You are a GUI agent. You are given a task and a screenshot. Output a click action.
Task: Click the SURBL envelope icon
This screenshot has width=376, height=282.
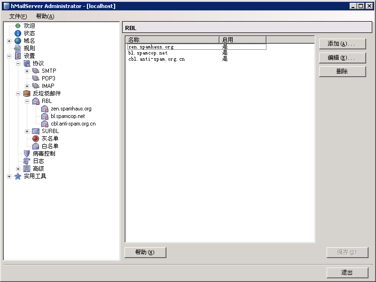tap(36, 131)
